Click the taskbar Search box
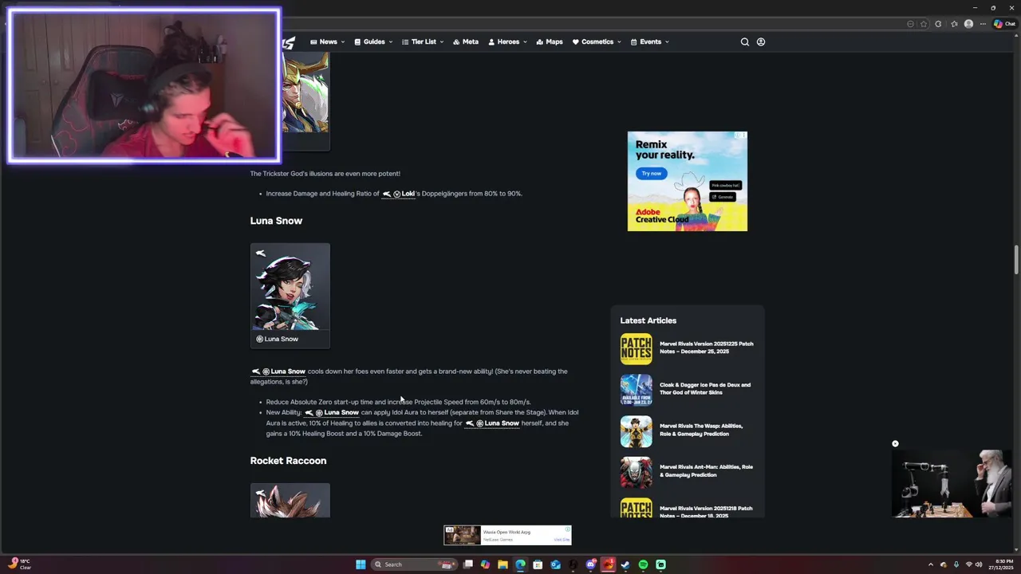The image size is (1021, 574). click(x=415, y=564)
